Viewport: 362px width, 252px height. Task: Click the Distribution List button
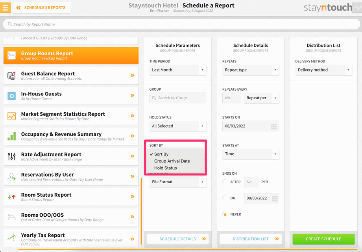tap(251, 239)
